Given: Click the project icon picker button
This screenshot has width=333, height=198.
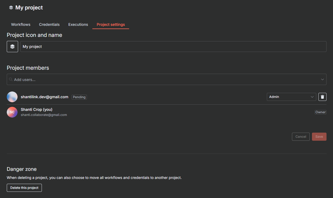Looking at the screenshot, I should [12, 47].
